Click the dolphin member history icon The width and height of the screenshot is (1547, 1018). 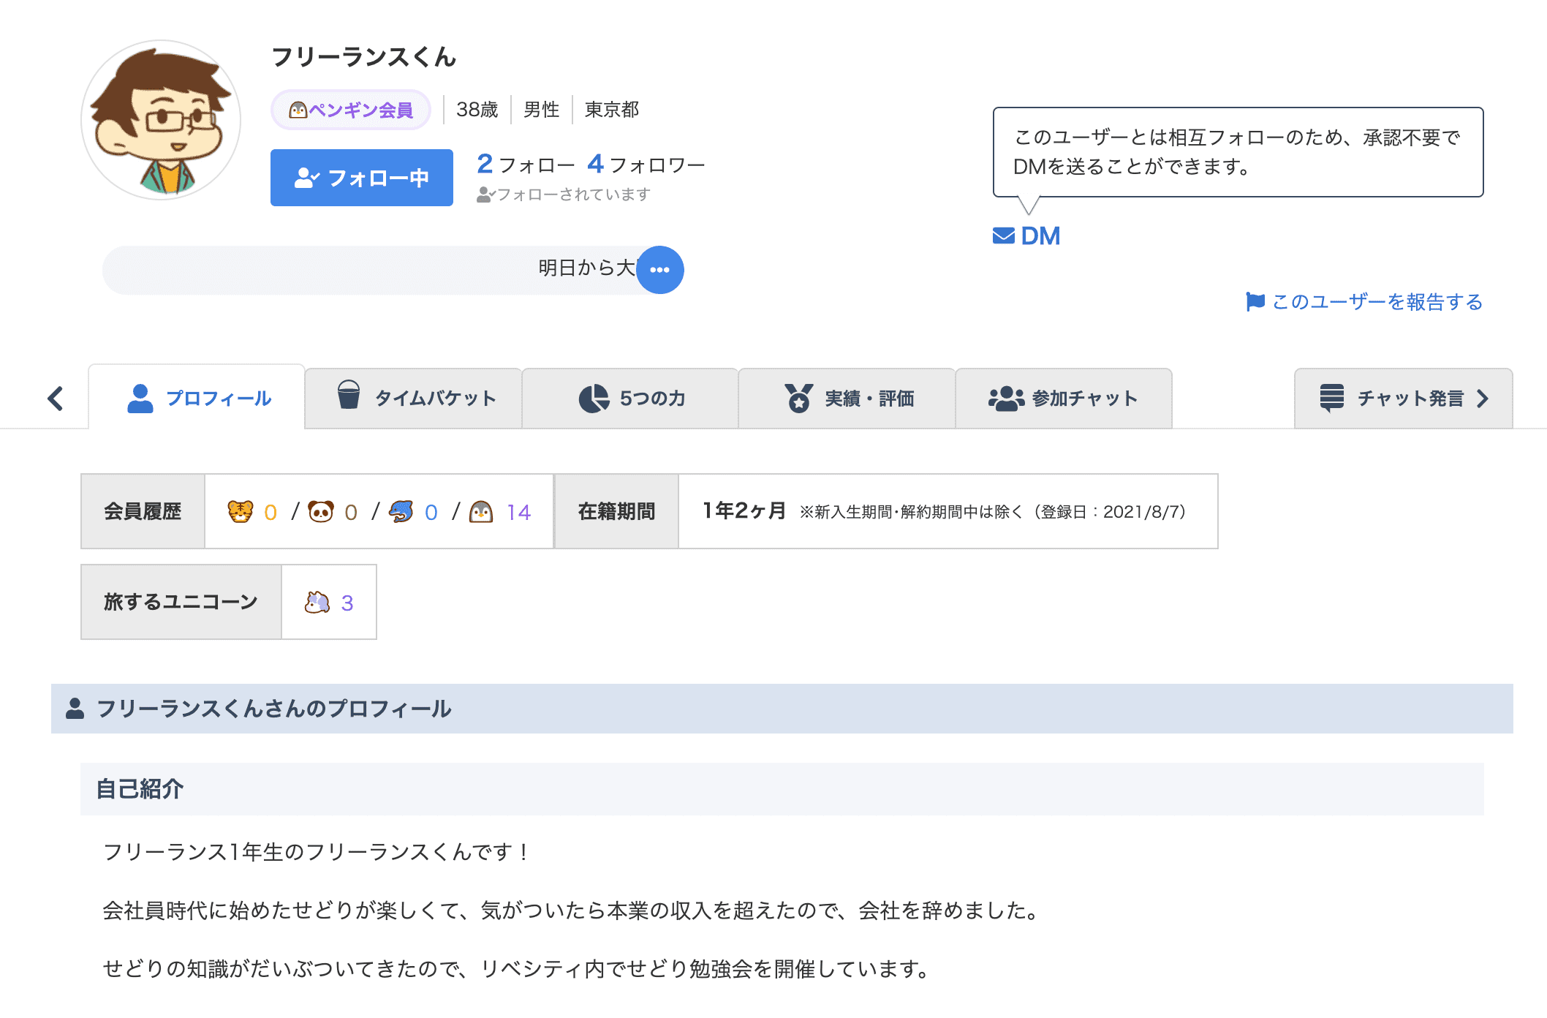point(401,511)
